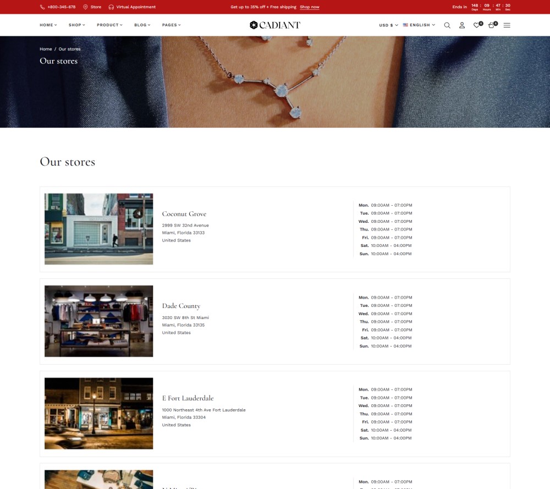Click the phone icon in top bar
This screenshot has width=550, height=489.
[x=42, y=7]
